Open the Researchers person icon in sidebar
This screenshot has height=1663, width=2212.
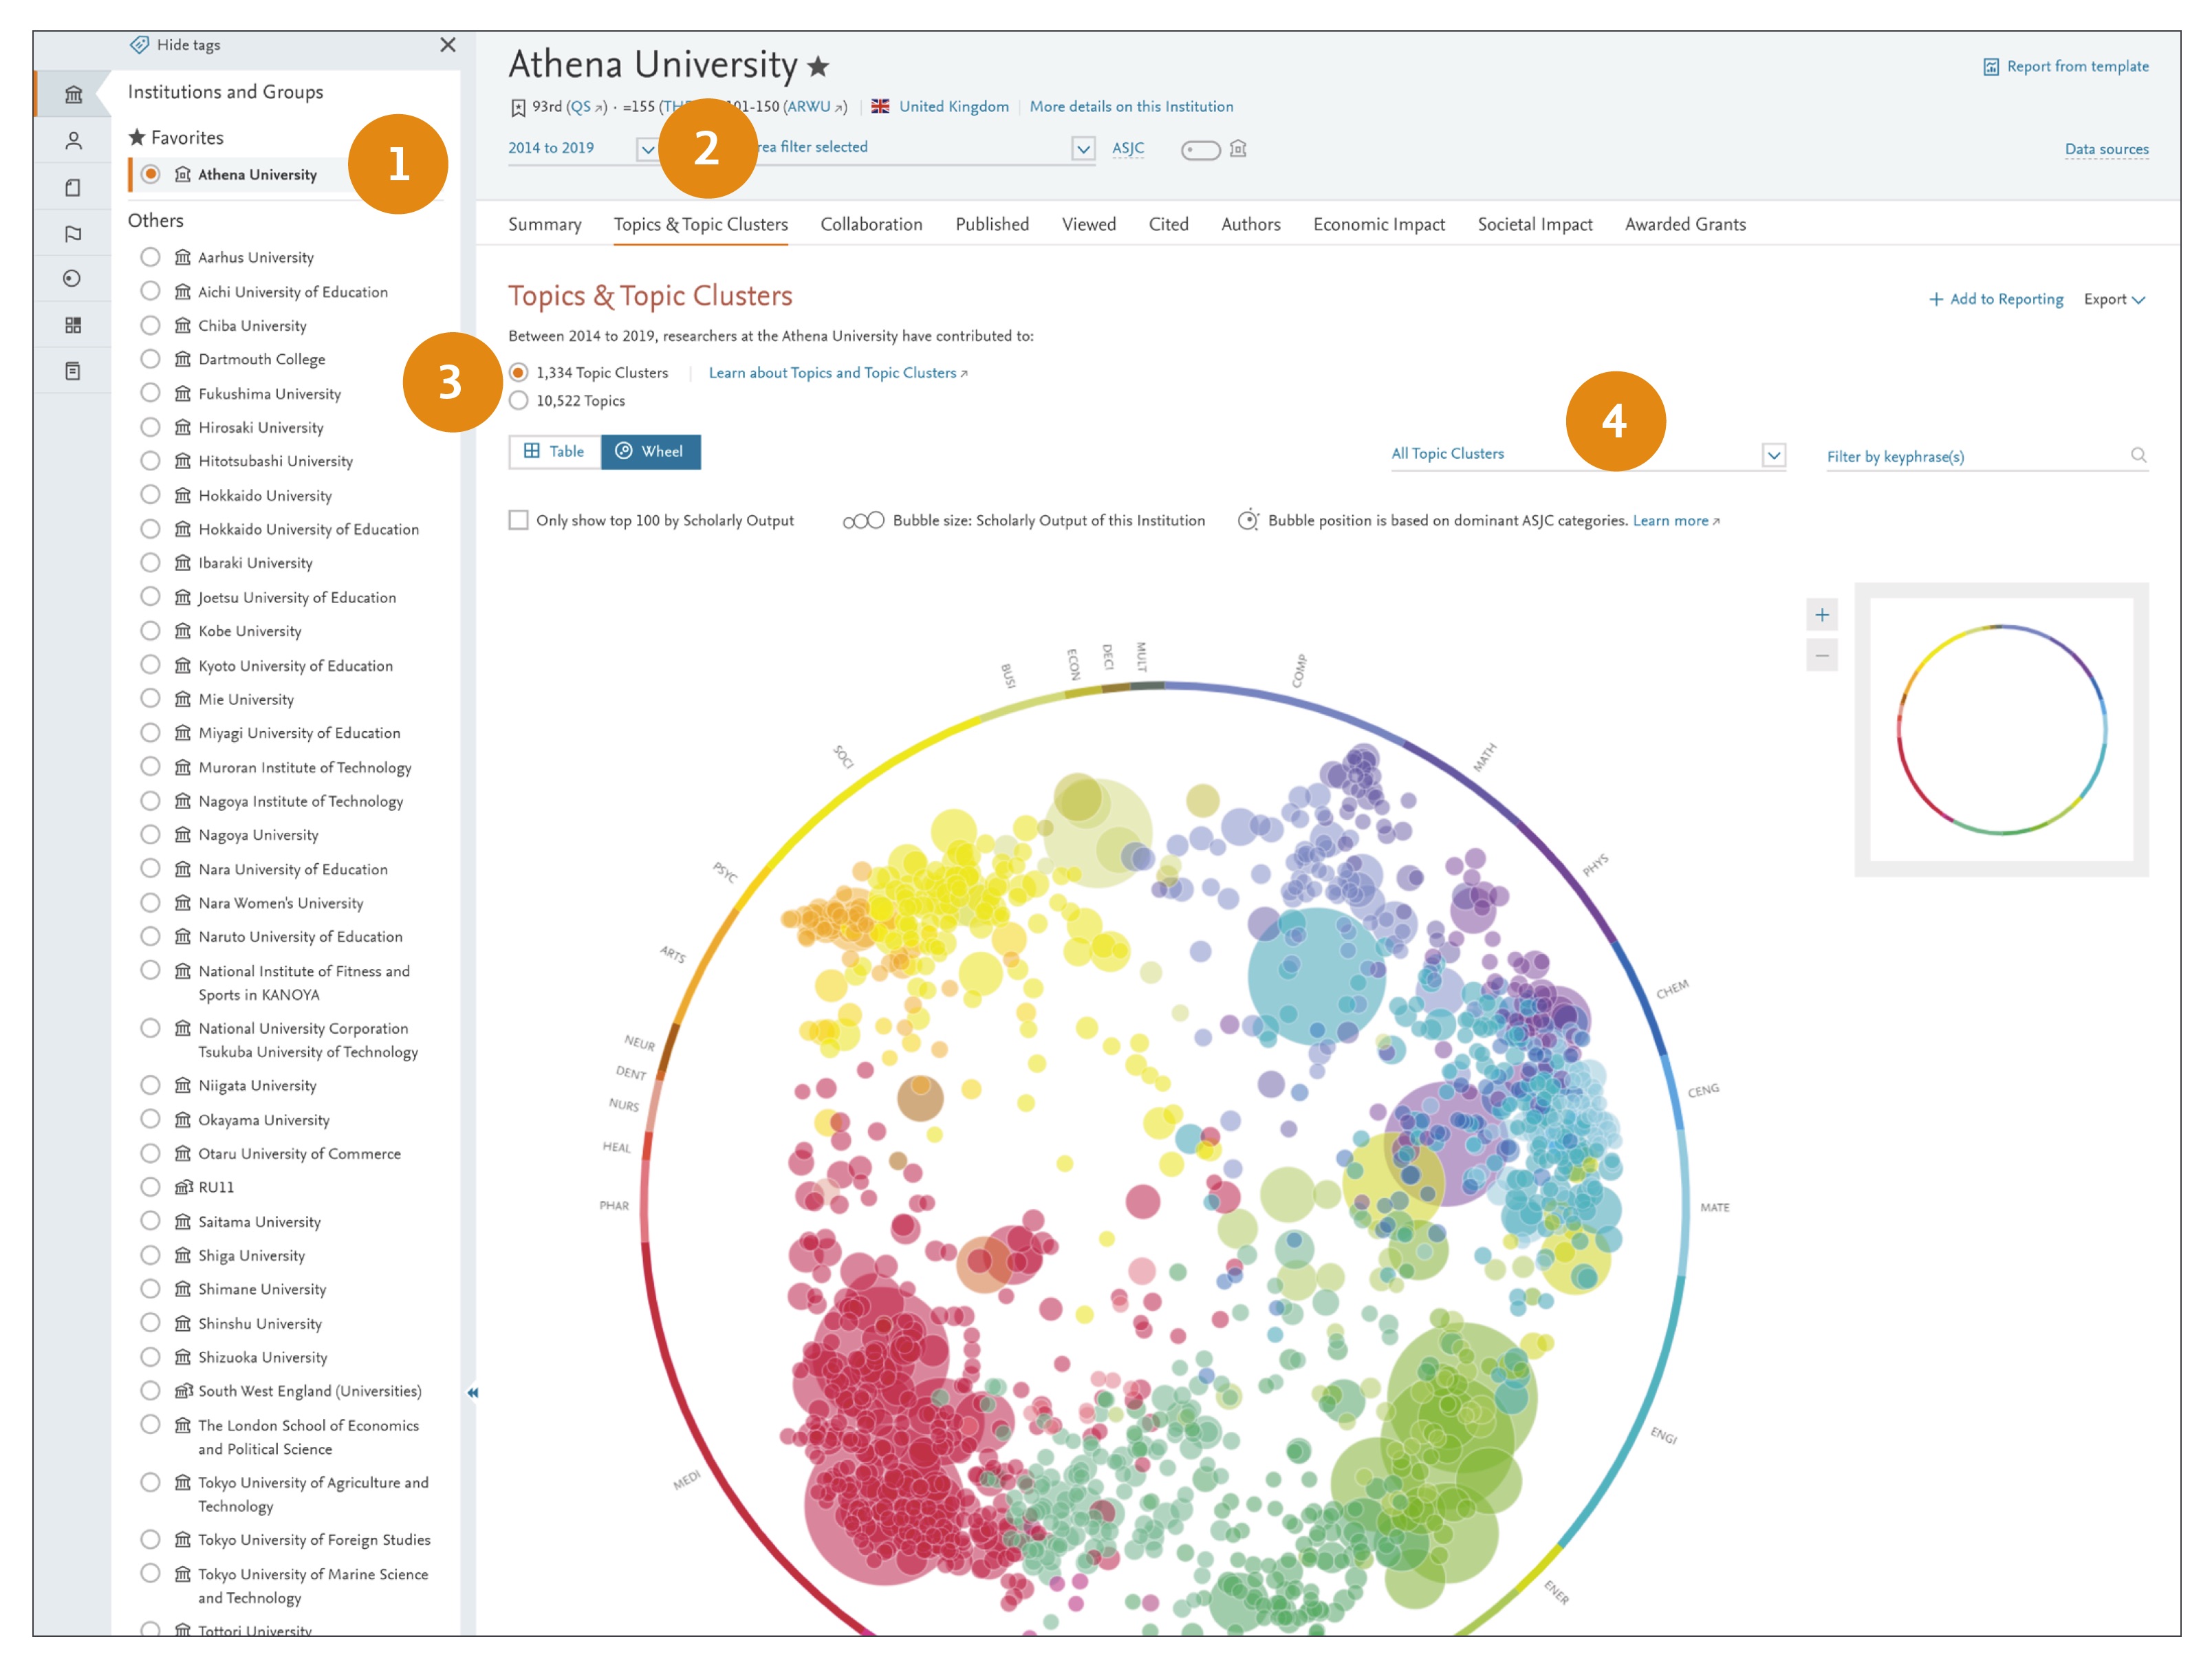[x=73, y=141]
